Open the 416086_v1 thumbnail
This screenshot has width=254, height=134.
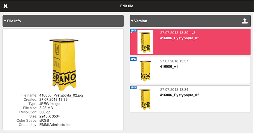coord(145,71)
